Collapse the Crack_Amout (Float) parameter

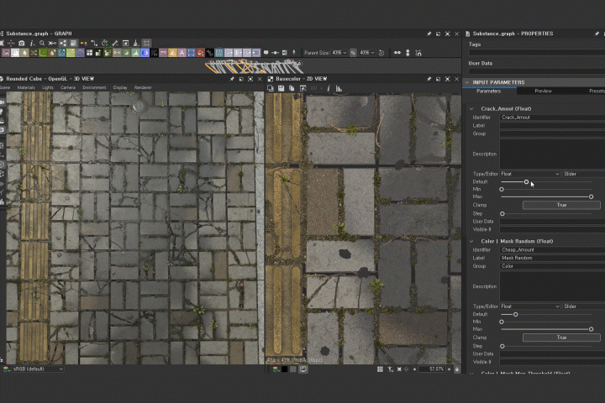click(x=471, y=109)
